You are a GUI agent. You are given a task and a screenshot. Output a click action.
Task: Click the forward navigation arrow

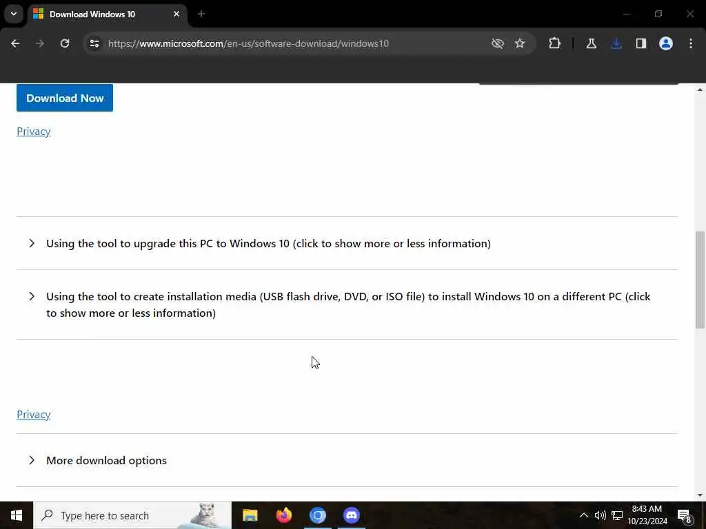[39, 43]
